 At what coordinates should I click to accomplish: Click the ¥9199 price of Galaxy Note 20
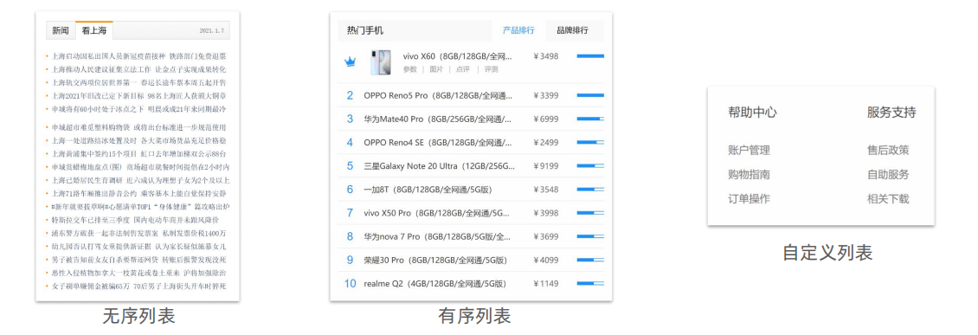pos(546,166)
